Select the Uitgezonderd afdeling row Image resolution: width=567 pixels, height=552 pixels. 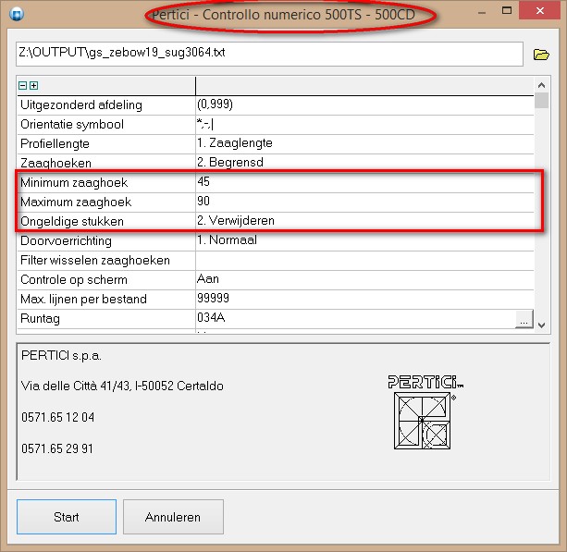(x=276, y=105)
